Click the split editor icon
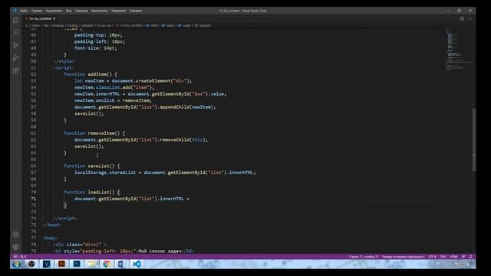491x276 pixels. click(x=462, y=18)
